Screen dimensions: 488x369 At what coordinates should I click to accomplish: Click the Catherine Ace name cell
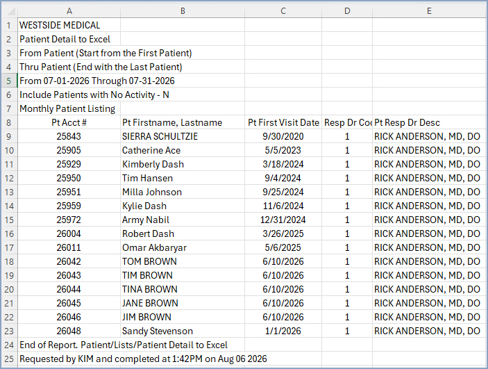[183, 151]
